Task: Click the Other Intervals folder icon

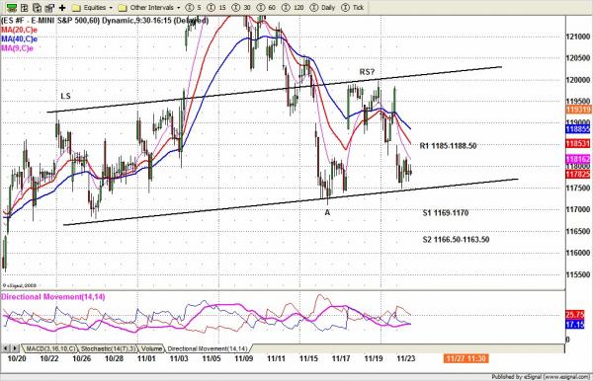Action: (123, 8)
